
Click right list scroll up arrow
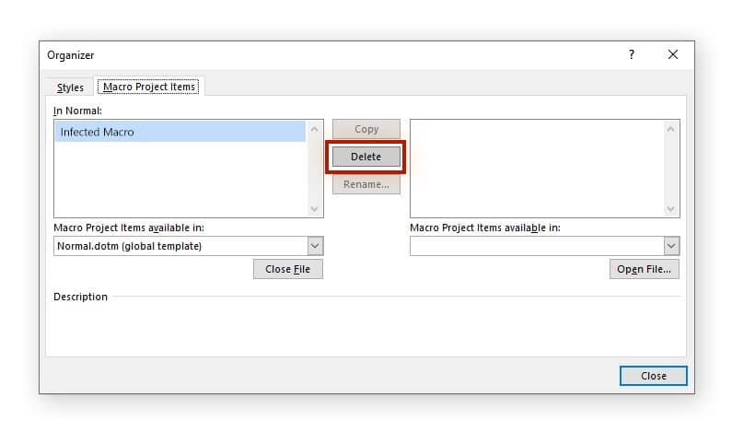click(x=671, y=129)
